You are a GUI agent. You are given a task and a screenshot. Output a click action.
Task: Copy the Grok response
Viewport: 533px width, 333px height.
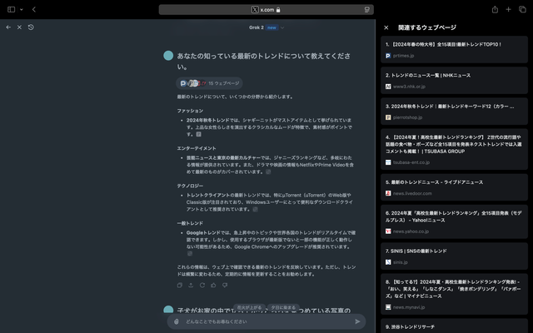click(x=180, y=285)
